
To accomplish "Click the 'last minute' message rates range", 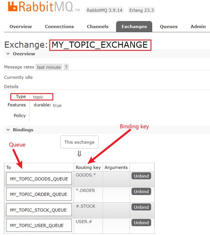I will pos(49,67).
